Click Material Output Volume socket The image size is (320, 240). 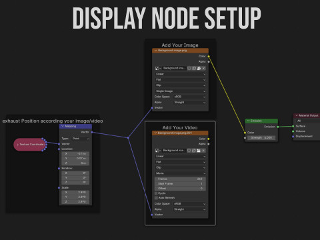click(293, 131)
